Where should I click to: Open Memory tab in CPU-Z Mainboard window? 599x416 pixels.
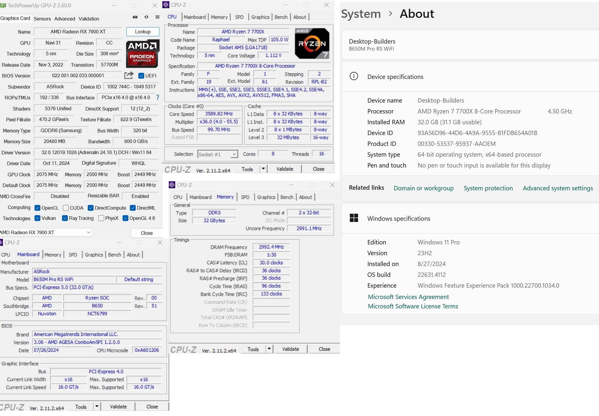tap(53, 255)
